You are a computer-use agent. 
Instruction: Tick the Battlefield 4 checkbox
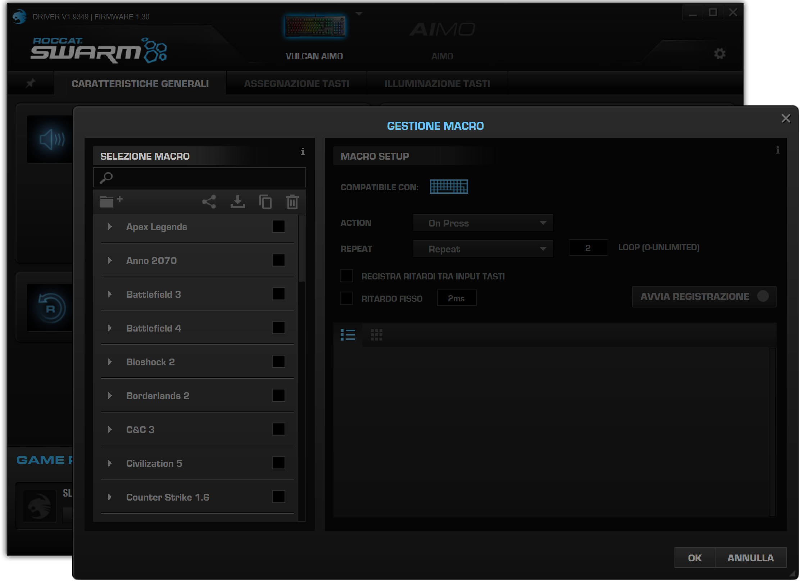pyautogui.click(x=279, y=328)
